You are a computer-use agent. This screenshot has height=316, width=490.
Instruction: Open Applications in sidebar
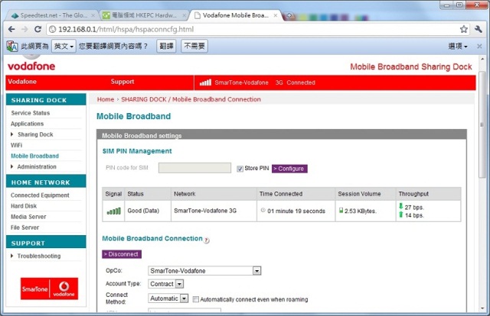[x=28, y=124]
